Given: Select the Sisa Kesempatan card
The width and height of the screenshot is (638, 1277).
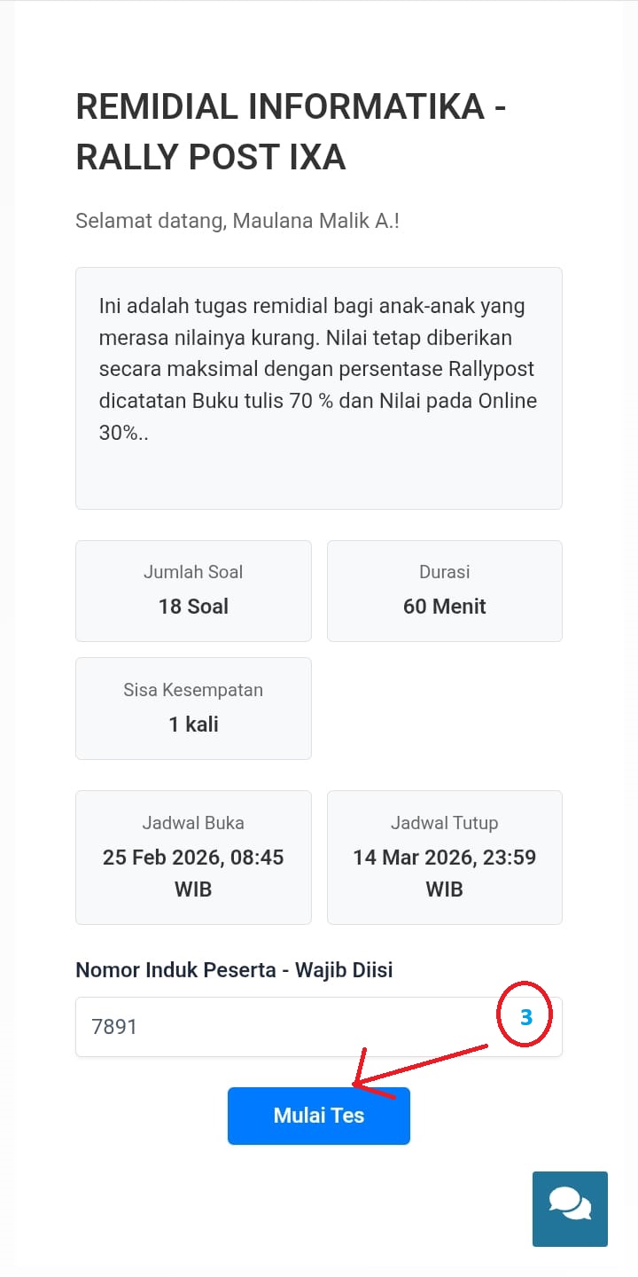Looking at the screenshot, I should [x=193, y=708].
